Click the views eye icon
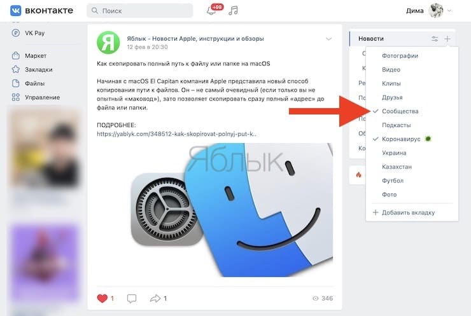The width and height of the screenshot is (471, 316). pyautogui.click(x=316, y=298)
